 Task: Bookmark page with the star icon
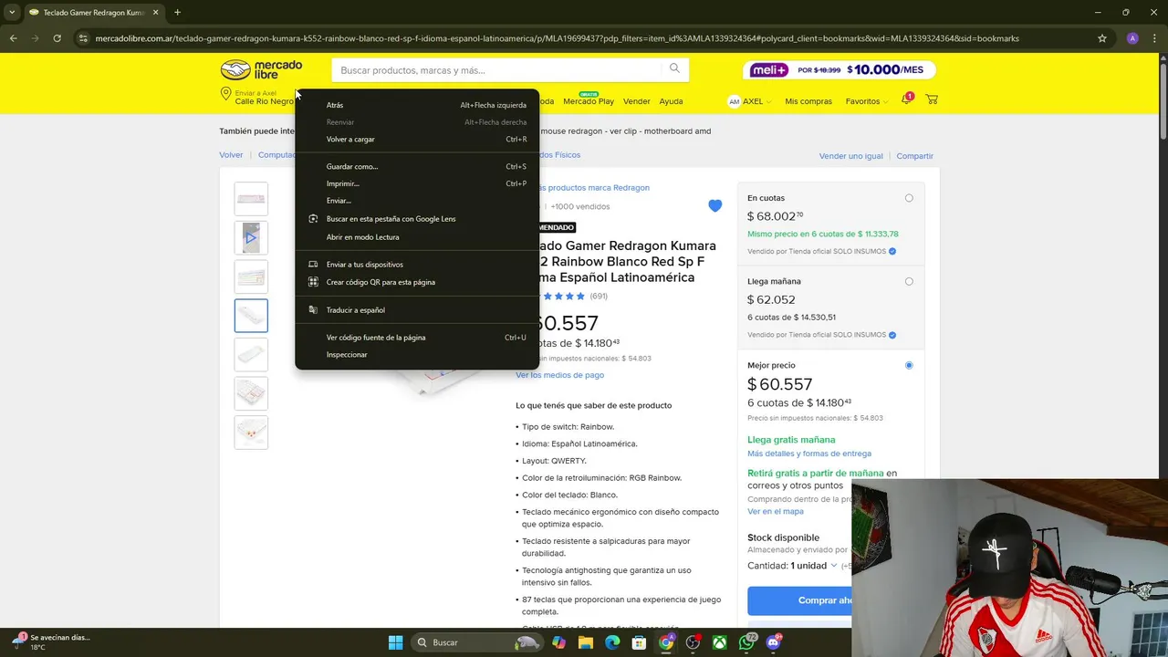tap(1102, 38)
